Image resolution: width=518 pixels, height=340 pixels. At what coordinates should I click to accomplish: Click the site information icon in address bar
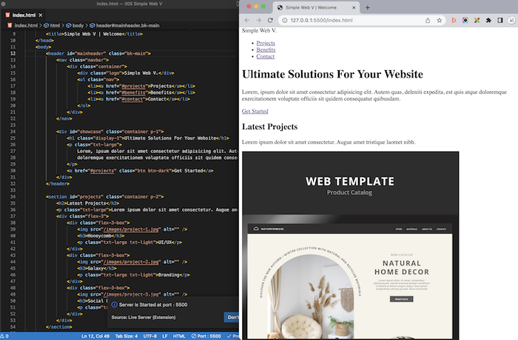[x=284, y=20]
